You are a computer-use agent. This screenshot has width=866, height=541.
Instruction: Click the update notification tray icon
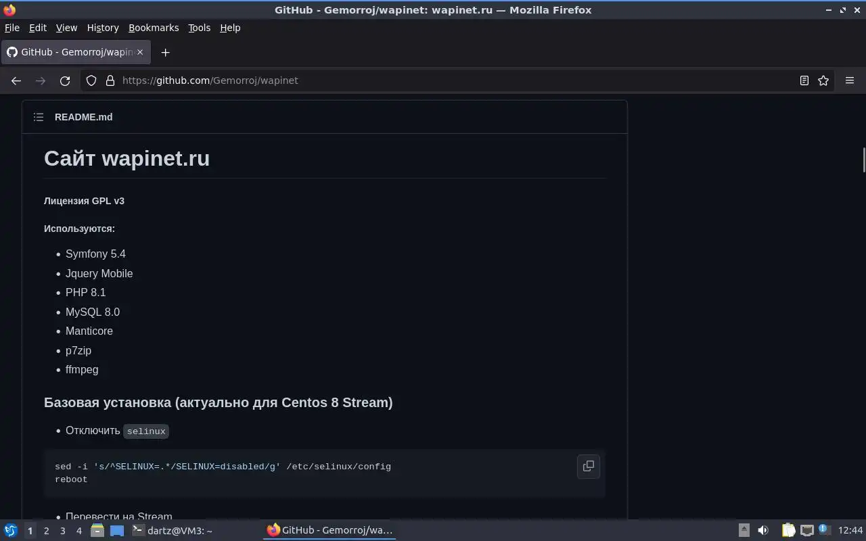pos(823,530)
